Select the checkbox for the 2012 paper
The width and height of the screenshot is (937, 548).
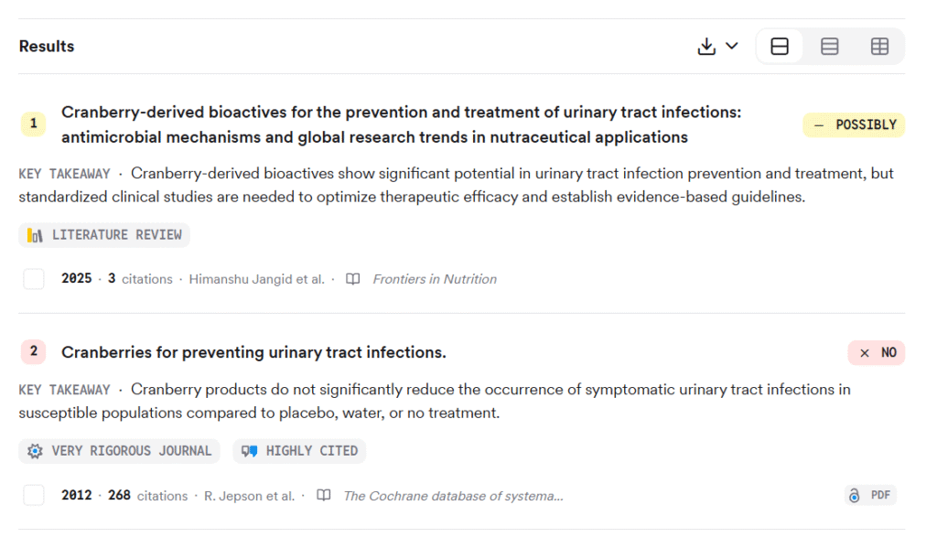tap(34, 496)
